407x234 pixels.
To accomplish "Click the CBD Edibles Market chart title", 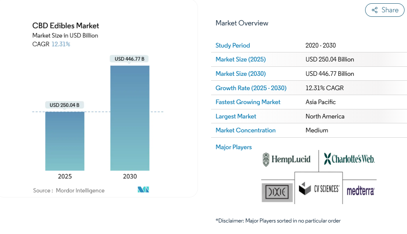I will [66, 26].
